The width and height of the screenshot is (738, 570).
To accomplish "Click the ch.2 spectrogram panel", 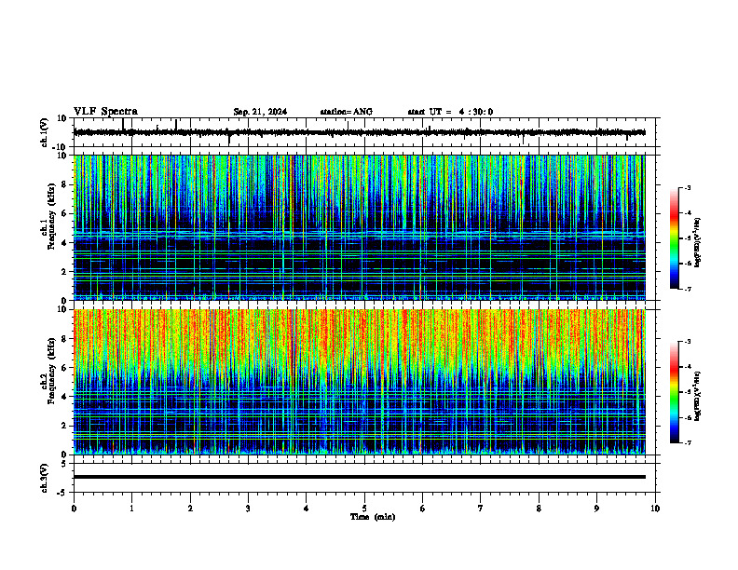I will 360,382.
